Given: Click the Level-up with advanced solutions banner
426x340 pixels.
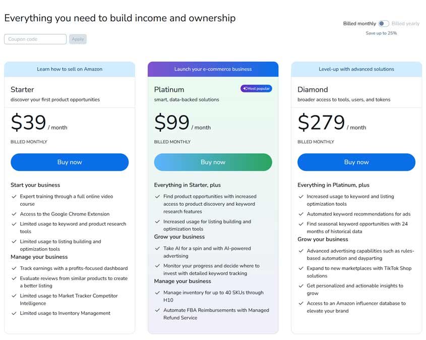Looking at the screenshot, I should 356,69.
